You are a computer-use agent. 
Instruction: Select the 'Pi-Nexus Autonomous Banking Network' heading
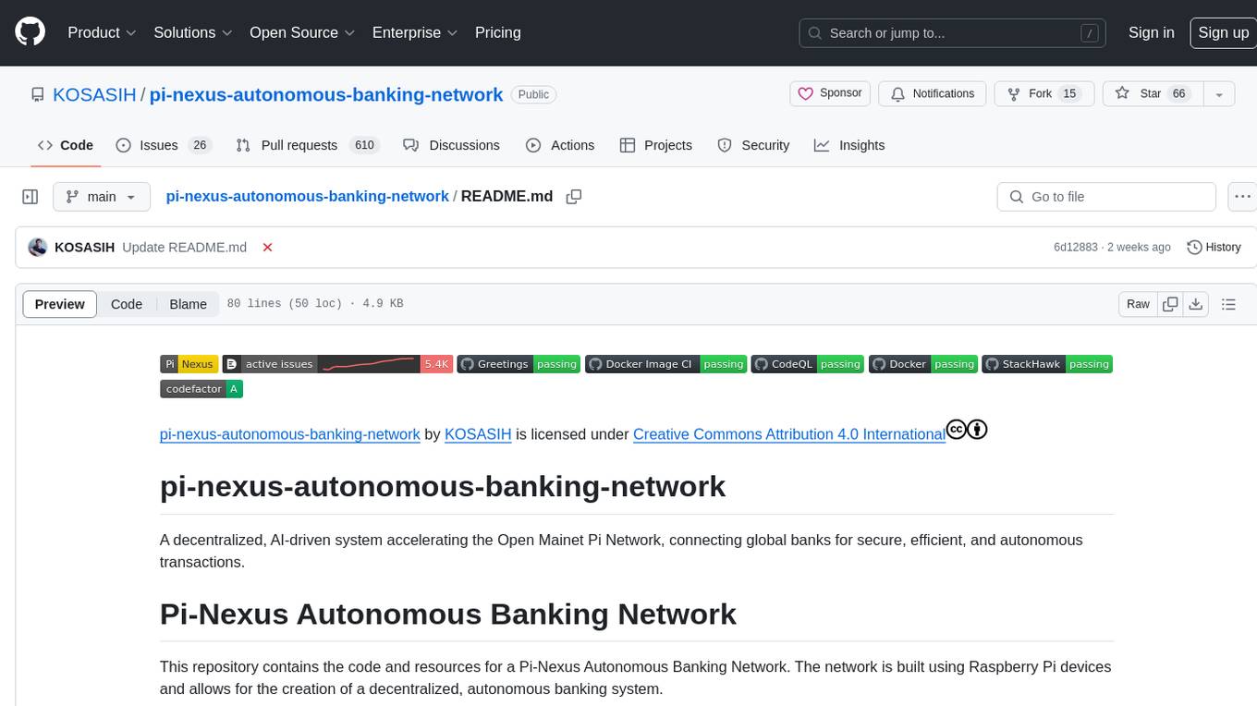(x=448, y=614)
